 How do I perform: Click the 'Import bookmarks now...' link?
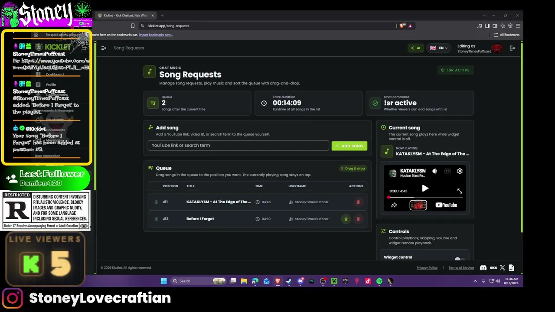[156, 35]
